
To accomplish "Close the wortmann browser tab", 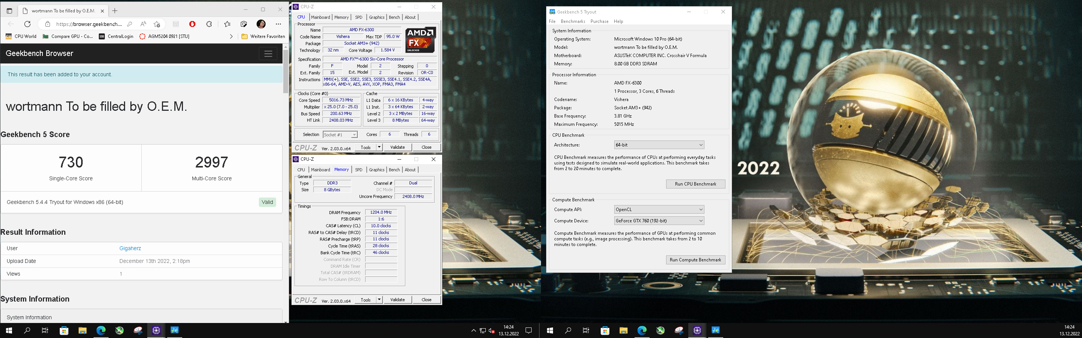I will 102,11.
